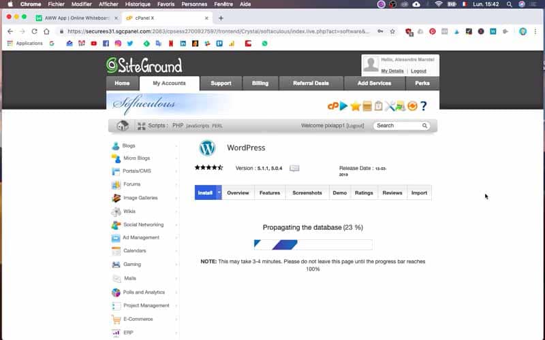Open the Reviews tab
545x340 pixels.
pos(392,192)
